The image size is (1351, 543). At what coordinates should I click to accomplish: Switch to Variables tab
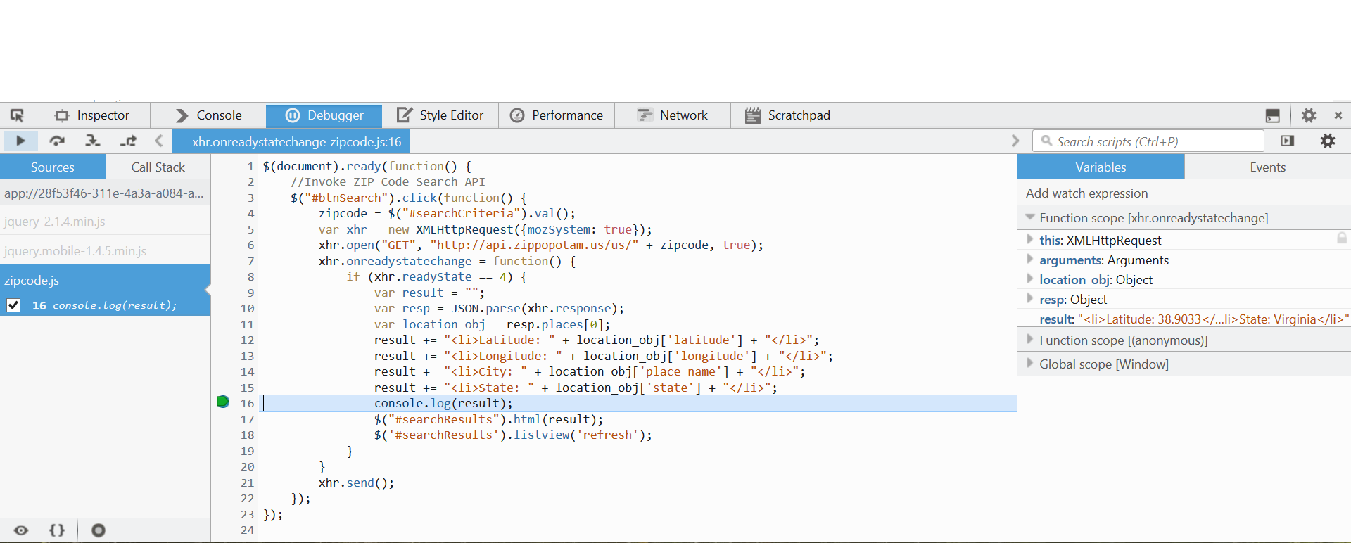(x=1101, y=167)
